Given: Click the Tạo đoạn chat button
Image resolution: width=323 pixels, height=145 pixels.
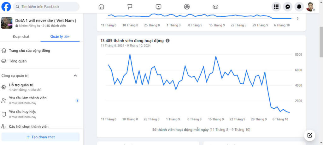Looking at the screenshot, I should 40,137.
